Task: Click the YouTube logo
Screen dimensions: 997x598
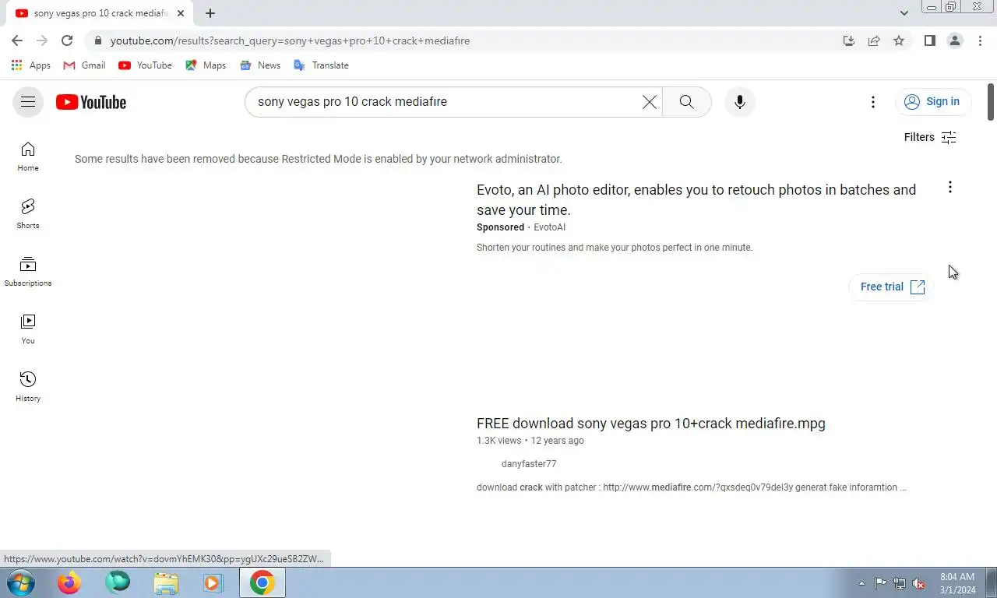Action: coord(91,102)
